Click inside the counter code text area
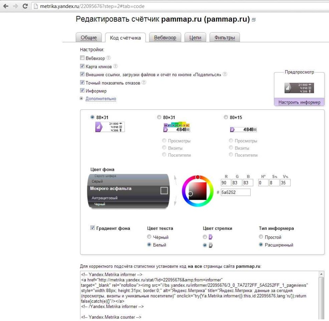 pos(199,295)
